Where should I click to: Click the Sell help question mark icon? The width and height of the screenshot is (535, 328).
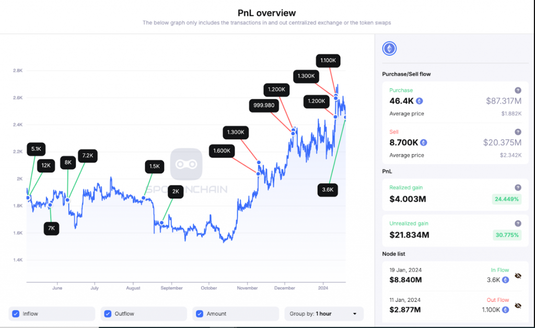518,132
